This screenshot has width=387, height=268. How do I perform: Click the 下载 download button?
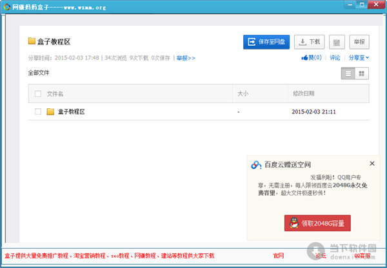click(x=309, y=42)
